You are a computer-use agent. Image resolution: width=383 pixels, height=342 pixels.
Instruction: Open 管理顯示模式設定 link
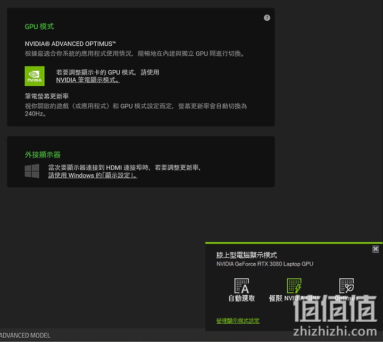[238, 321]
